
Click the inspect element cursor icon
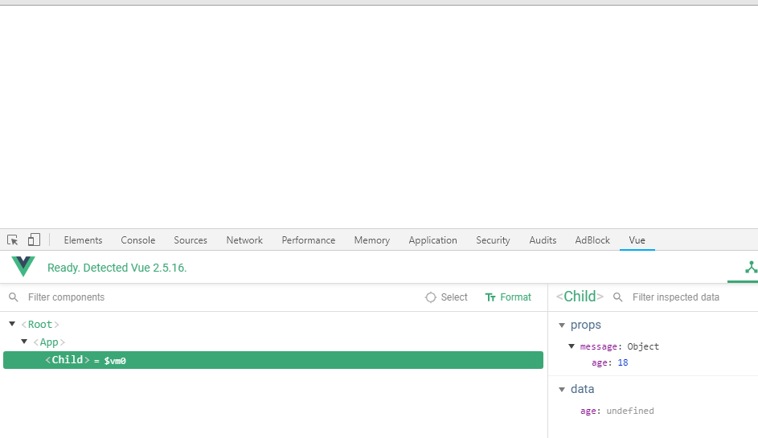coord(13,239)
